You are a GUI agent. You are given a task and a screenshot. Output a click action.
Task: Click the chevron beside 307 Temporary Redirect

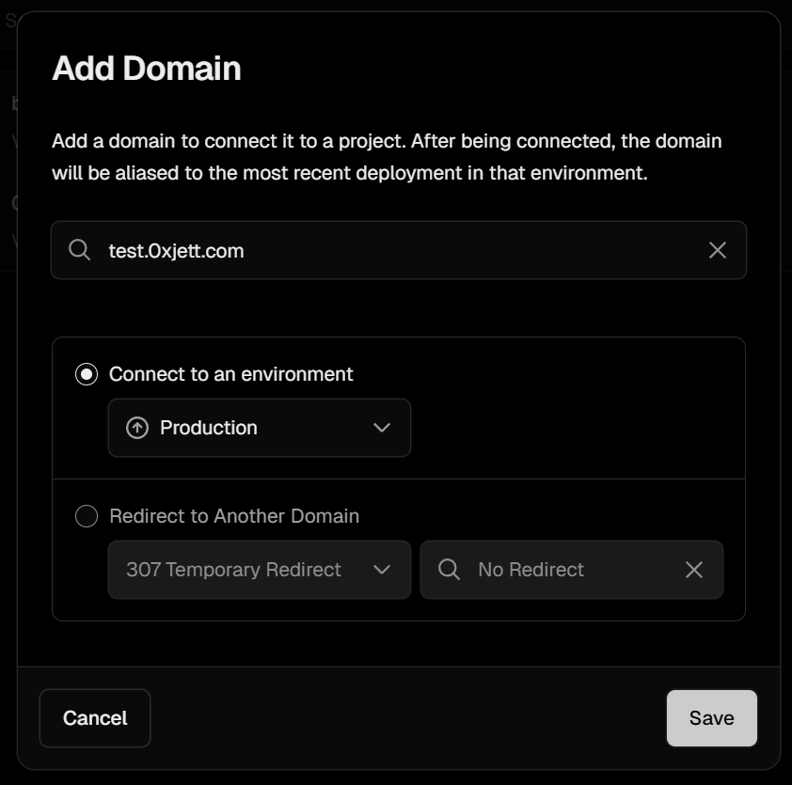[381, 570]
